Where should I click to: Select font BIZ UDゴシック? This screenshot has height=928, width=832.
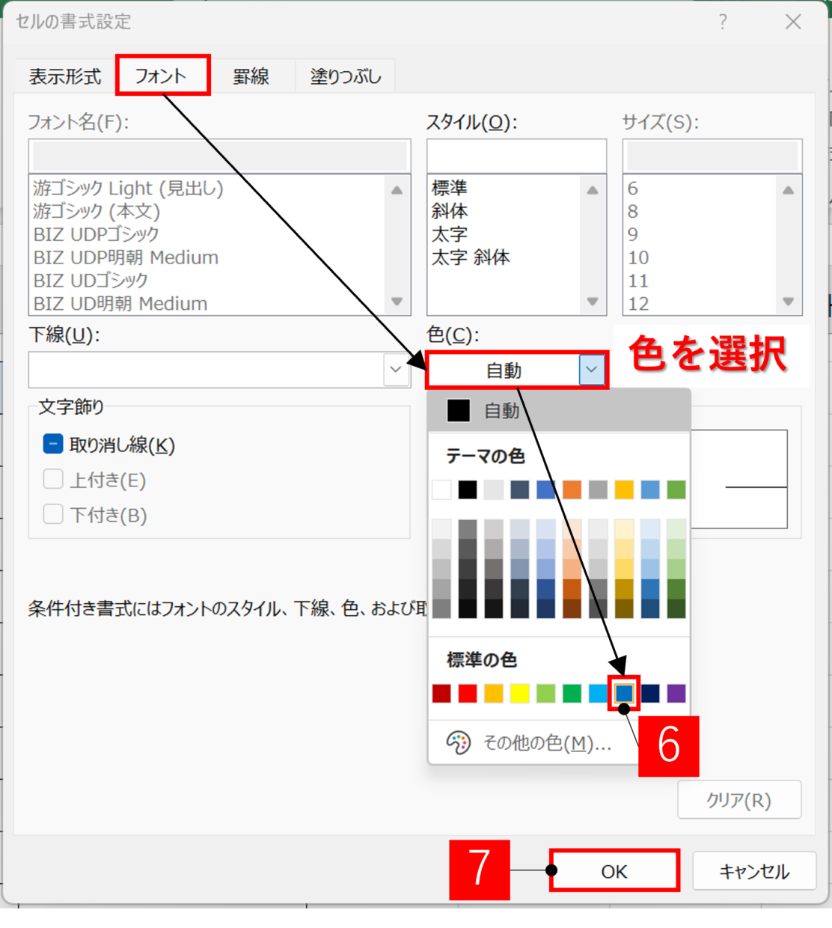point(91,281)
